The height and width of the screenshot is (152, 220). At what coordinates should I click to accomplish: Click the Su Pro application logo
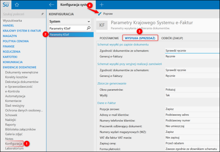[x=6, y=5]
